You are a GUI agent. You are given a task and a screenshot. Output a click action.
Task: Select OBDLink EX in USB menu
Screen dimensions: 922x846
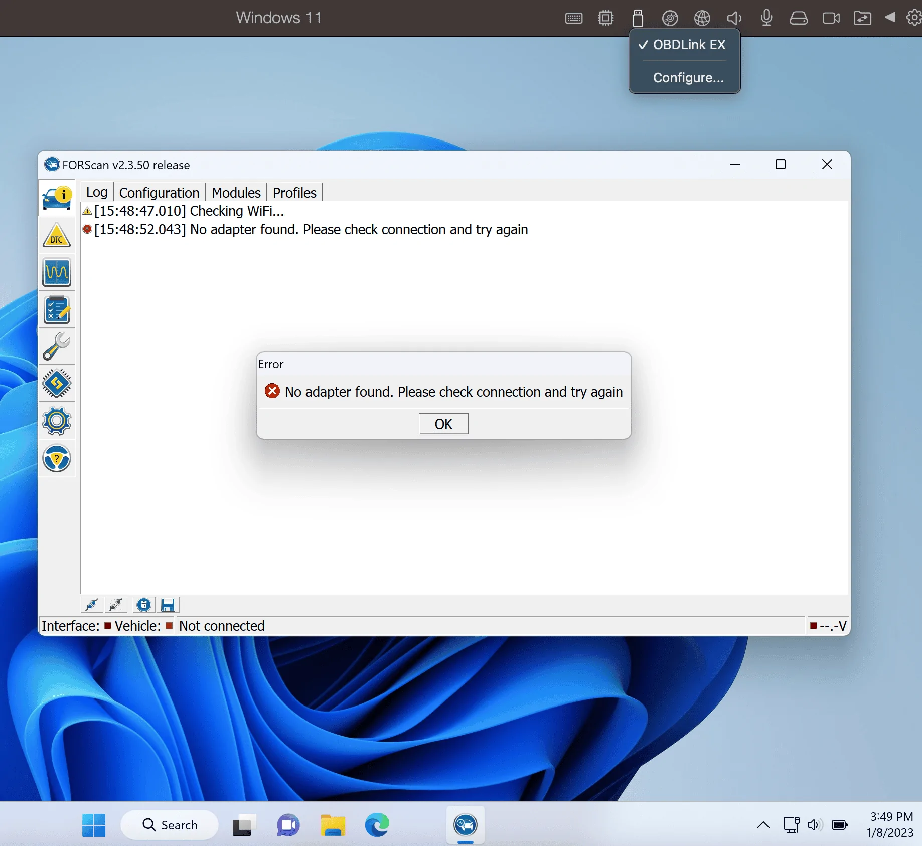684,45
